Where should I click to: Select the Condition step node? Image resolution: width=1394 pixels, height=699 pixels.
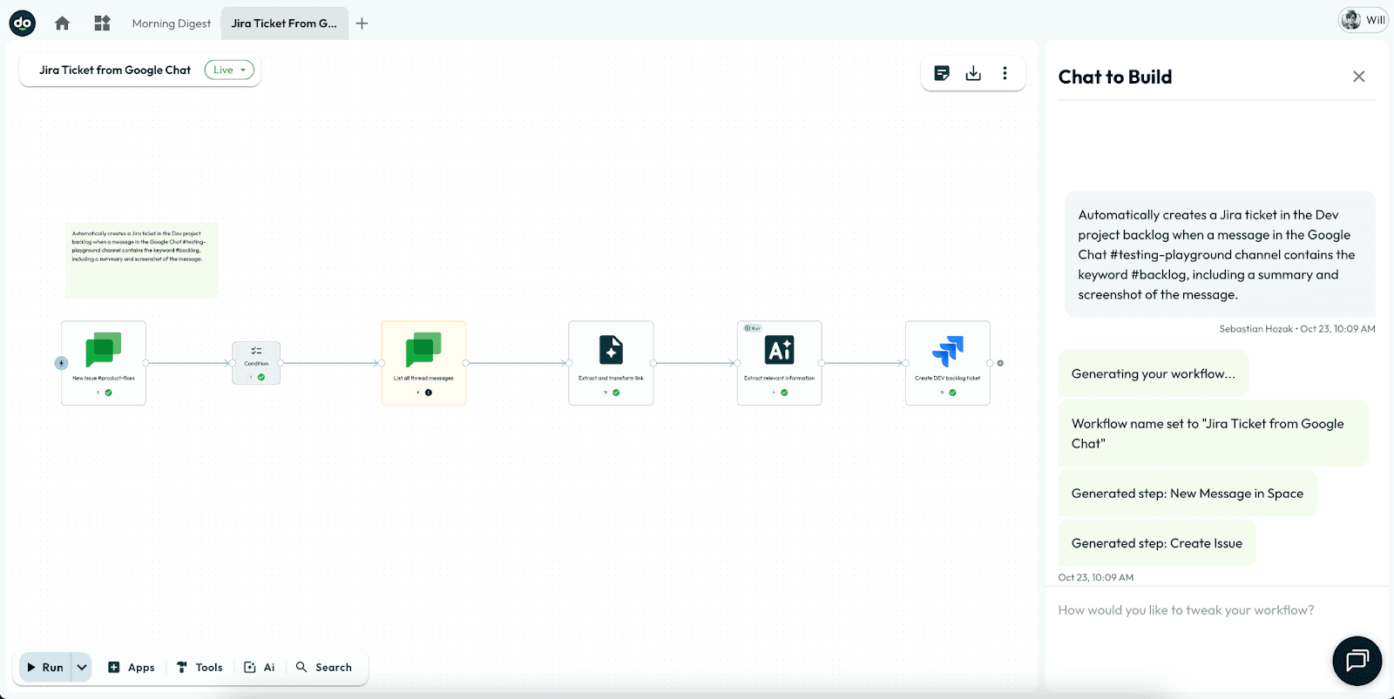(x=256, y=362)
